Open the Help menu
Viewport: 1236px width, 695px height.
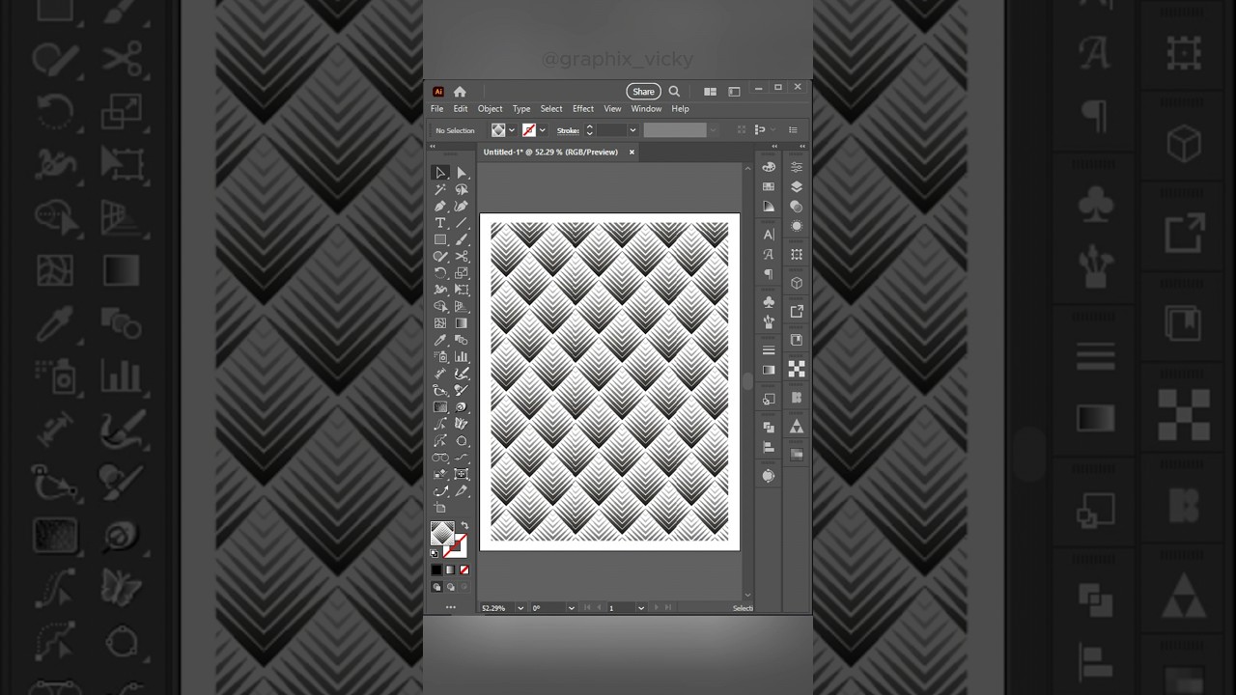(680, 109)
